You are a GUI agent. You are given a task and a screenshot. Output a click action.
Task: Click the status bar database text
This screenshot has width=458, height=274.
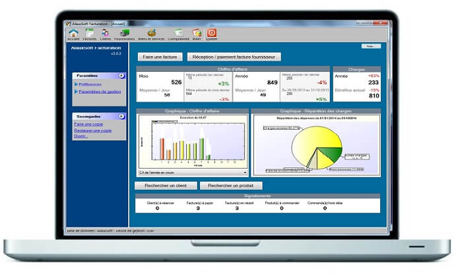pos(110,231)
